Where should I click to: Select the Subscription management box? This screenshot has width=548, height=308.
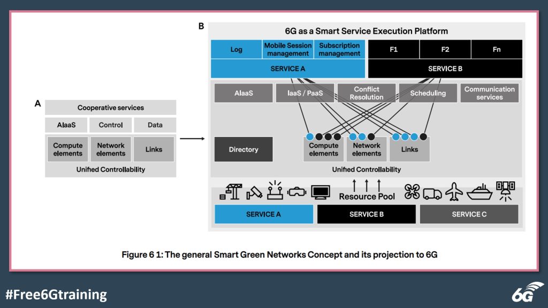point(339,50)
